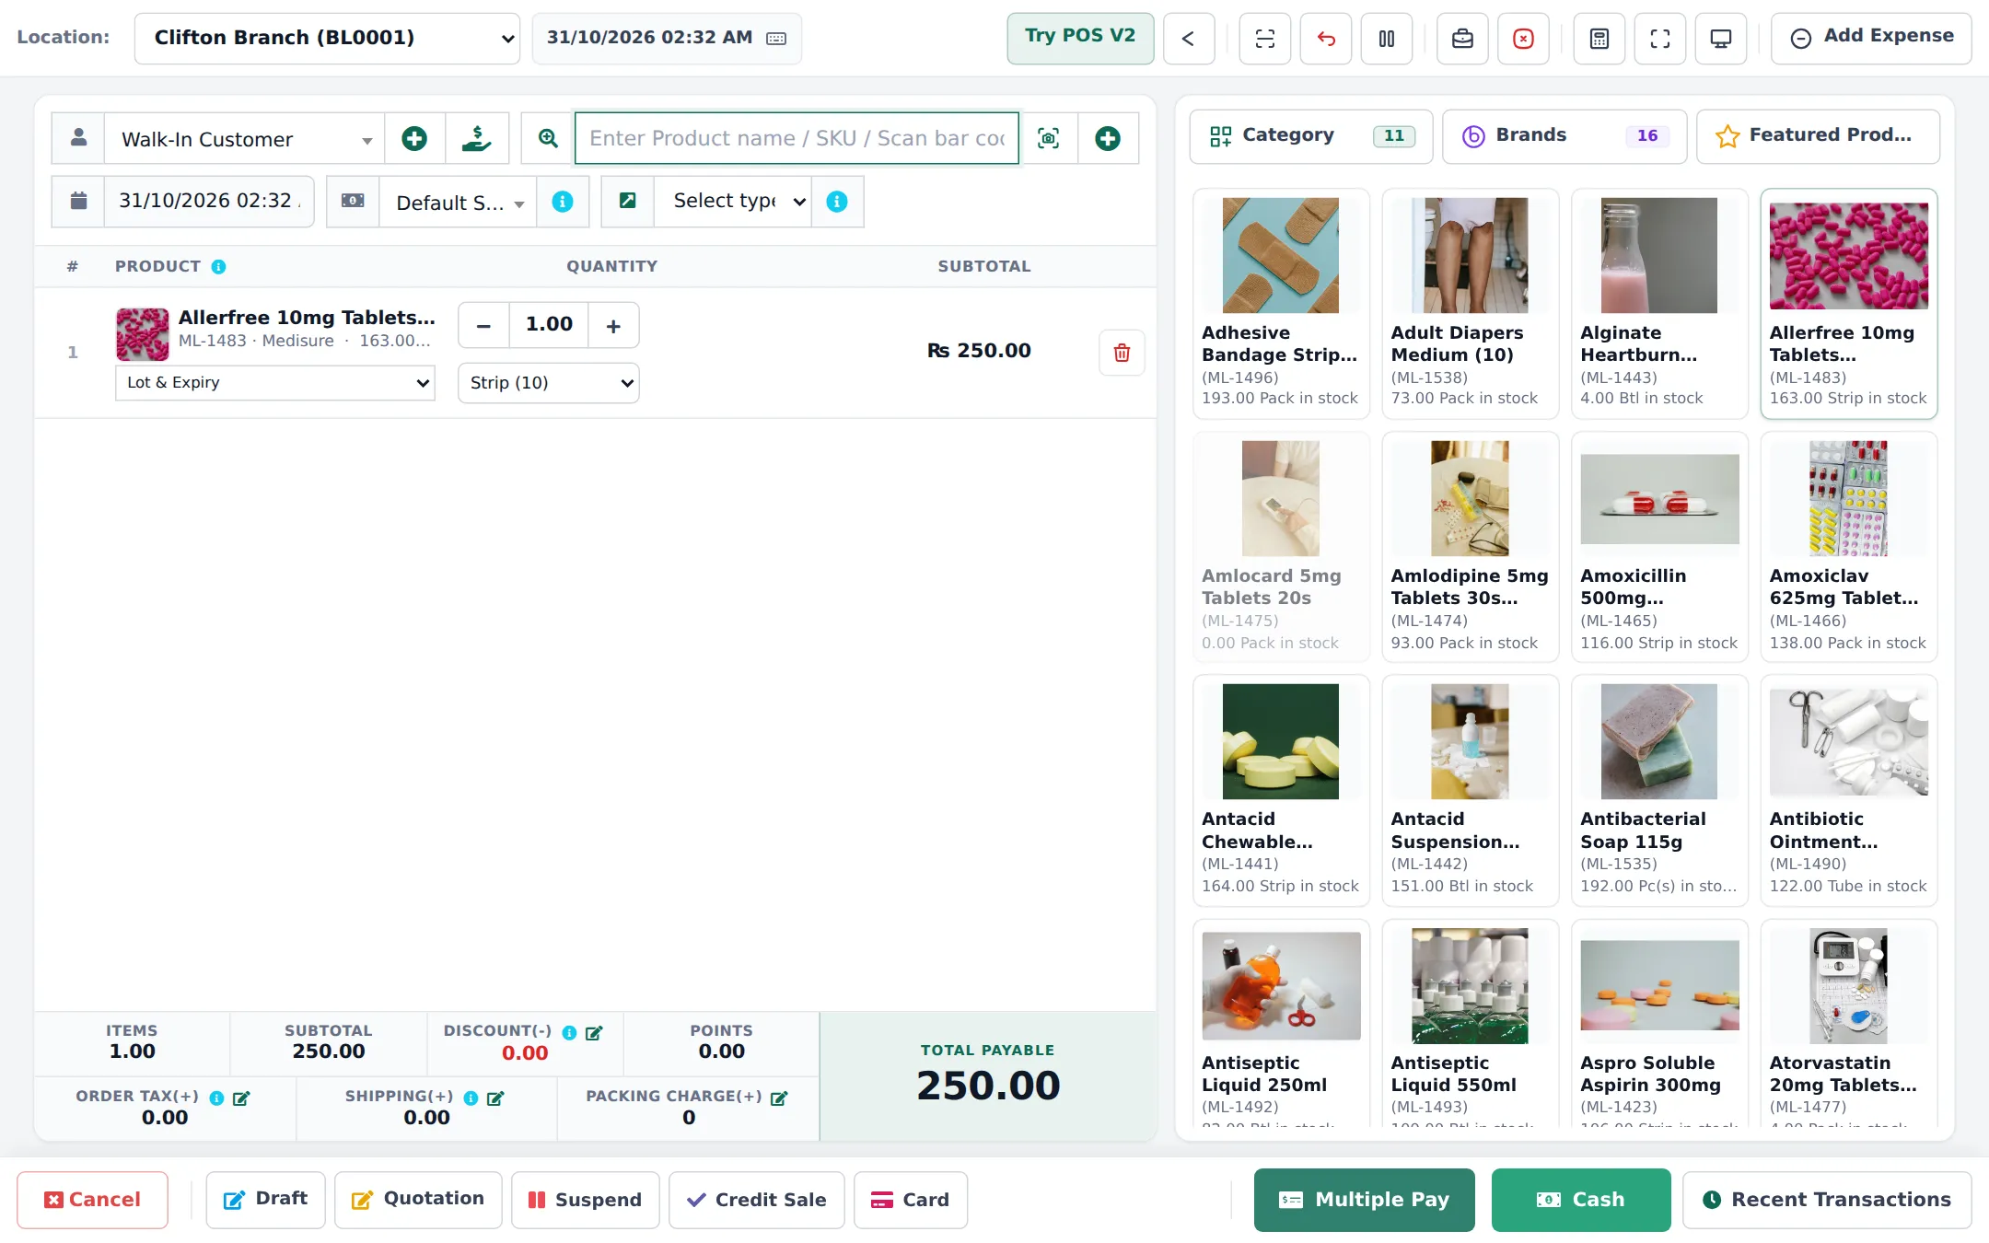Toggle fullscreen mode icon
This screenshot has width=1989, height=1243.
point(1659,39)
